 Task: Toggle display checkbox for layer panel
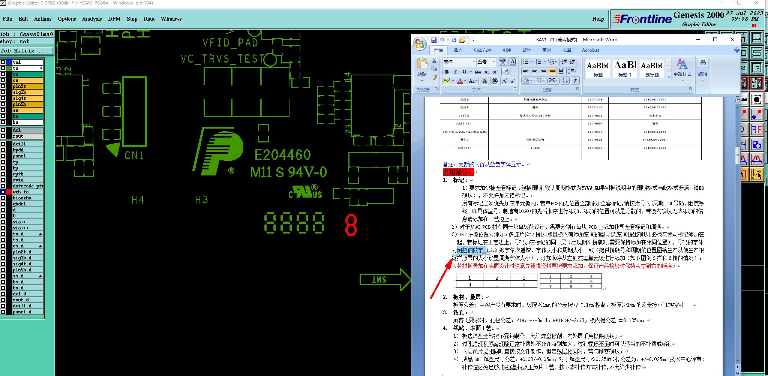tap(3, 156)
